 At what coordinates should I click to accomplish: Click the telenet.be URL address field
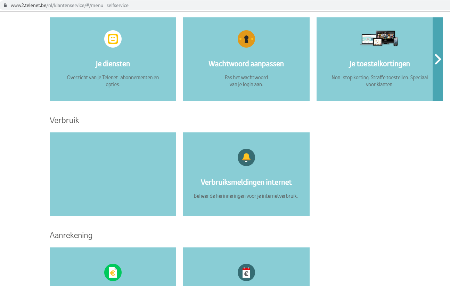[x=69, y=6]
